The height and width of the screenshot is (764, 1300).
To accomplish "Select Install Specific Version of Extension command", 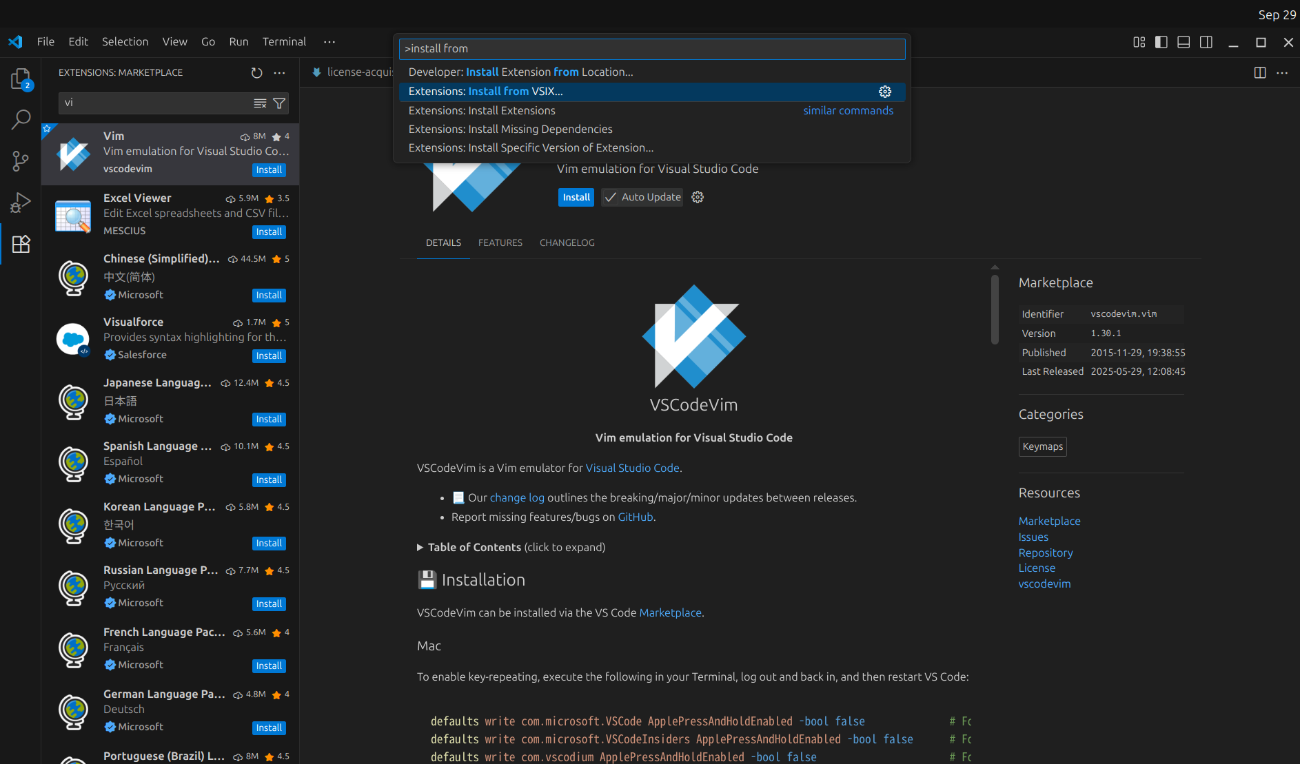I will tap(652, 147).
